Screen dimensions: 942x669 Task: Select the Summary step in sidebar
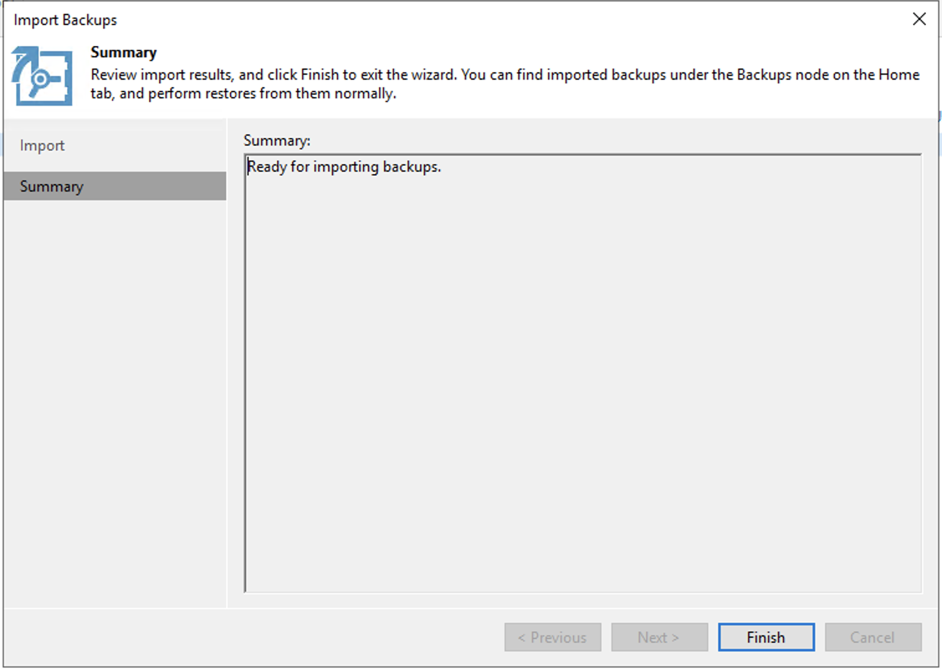[x=115, y=186]
